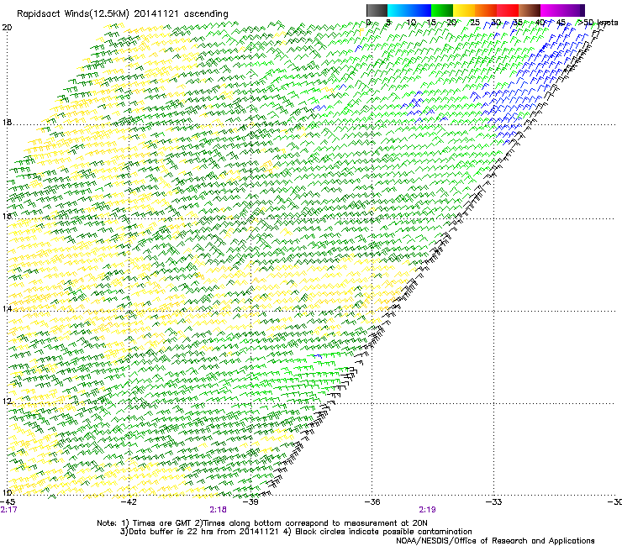This screenshot has width=622, height=546.
Task: Select the yellow 20-25 knots legend segment
Action: [x=464, y=10]
